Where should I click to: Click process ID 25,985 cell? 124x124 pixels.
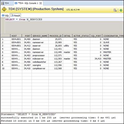click(x=55, y=42)
